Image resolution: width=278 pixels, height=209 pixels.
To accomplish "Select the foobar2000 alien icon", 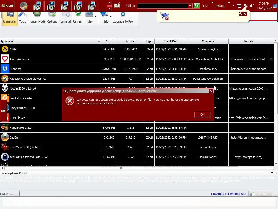I will click(5, 88).
